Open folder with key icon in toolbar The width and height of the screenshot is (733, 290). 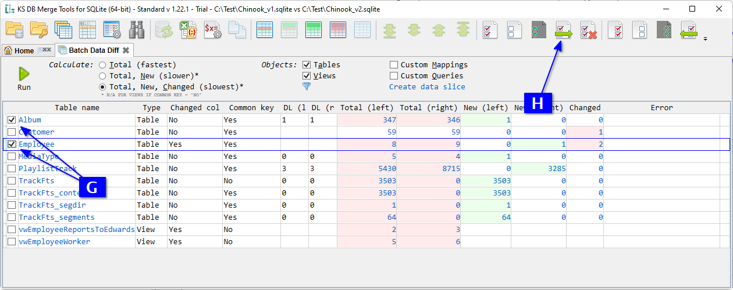pos(39,30)
